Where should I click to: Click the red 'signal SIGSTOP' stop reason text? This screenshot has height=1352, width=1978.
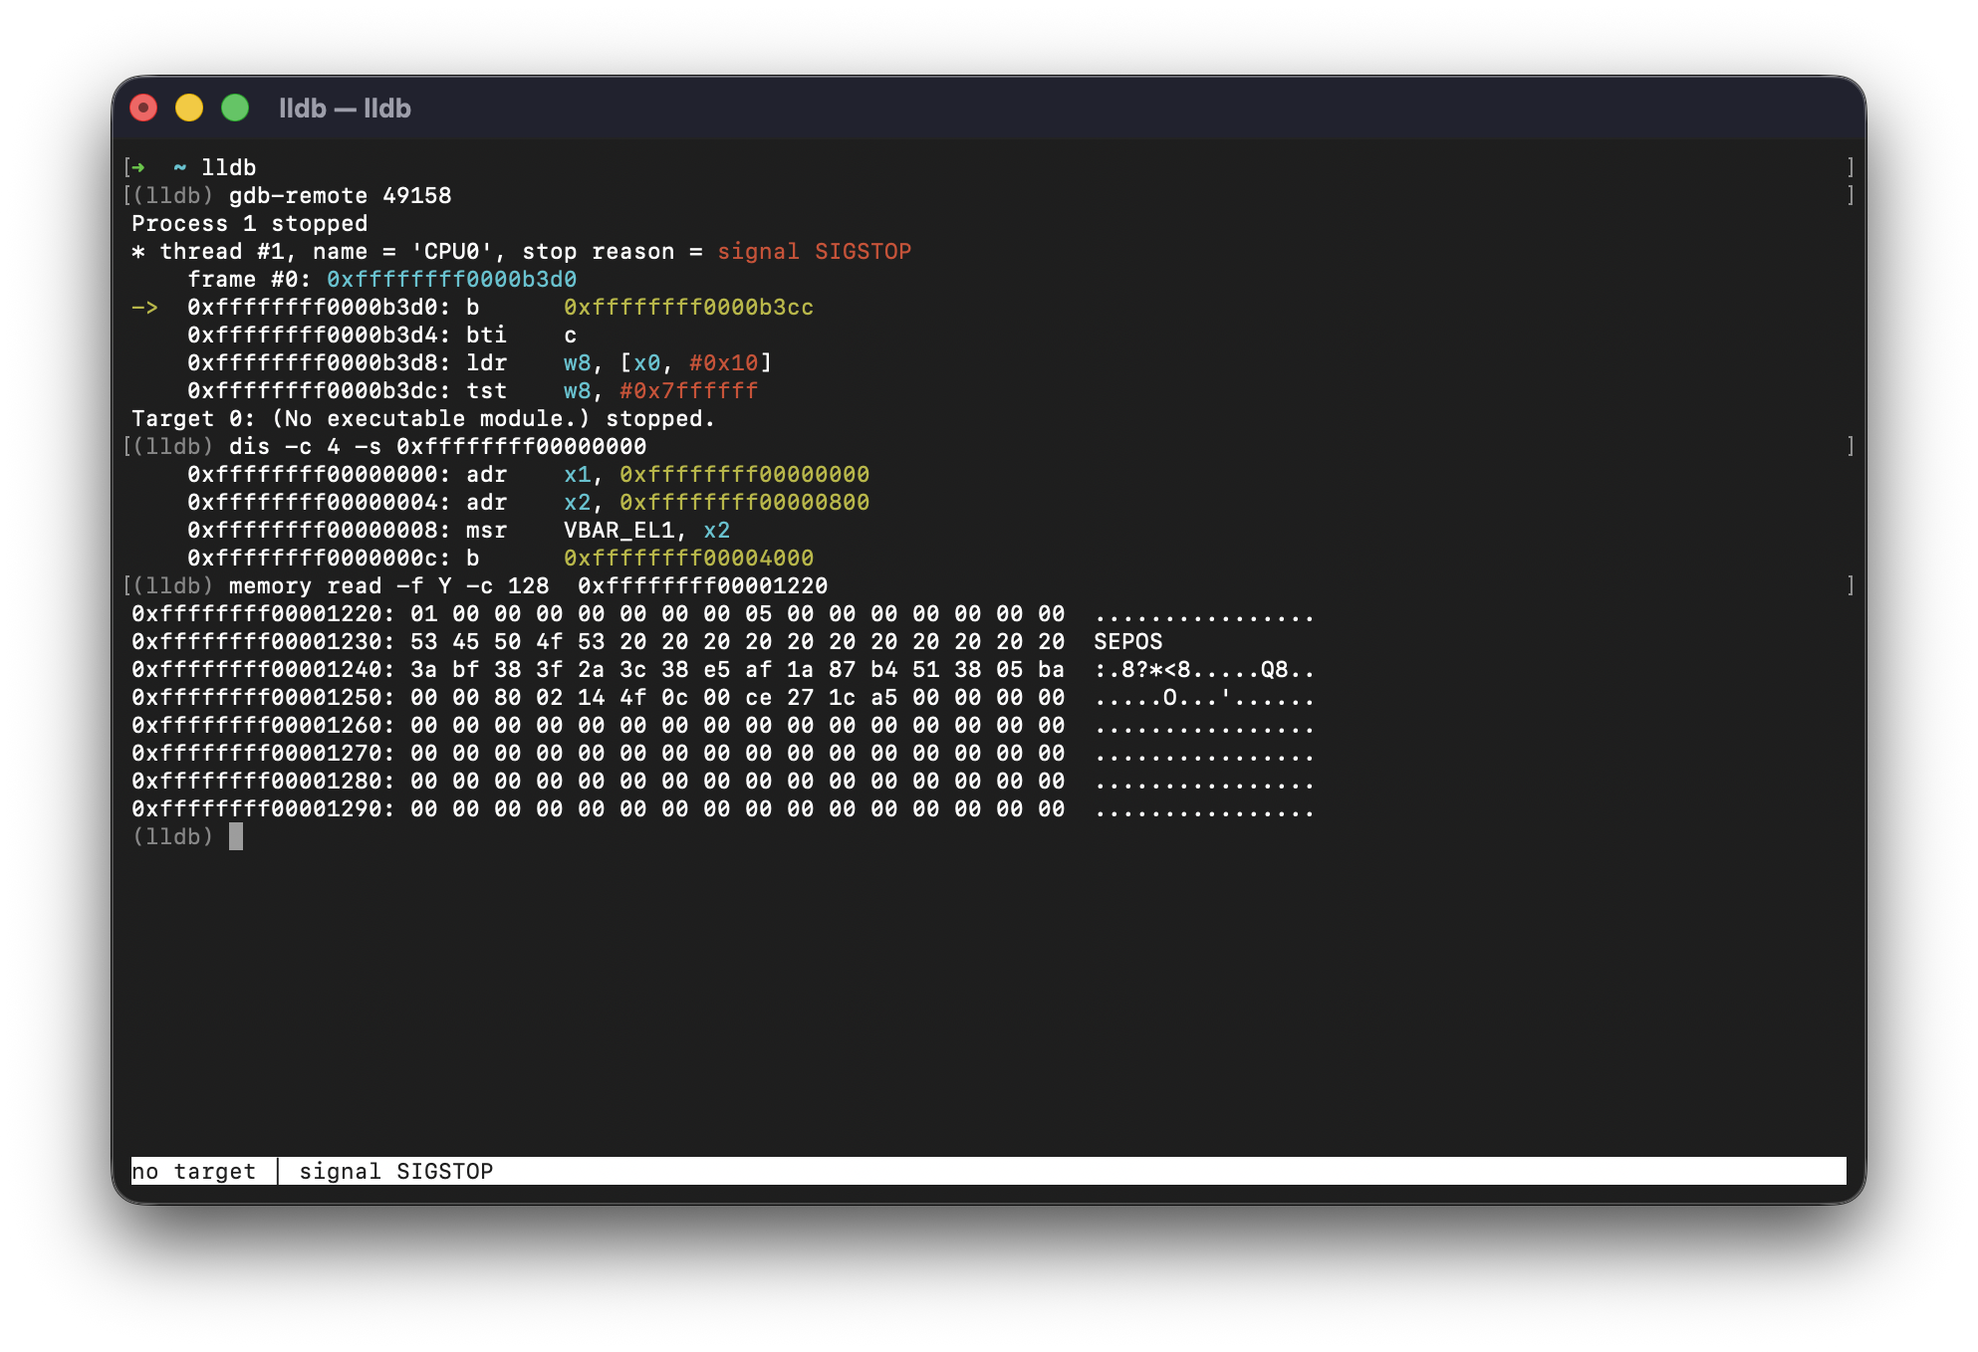click(814, 252)
